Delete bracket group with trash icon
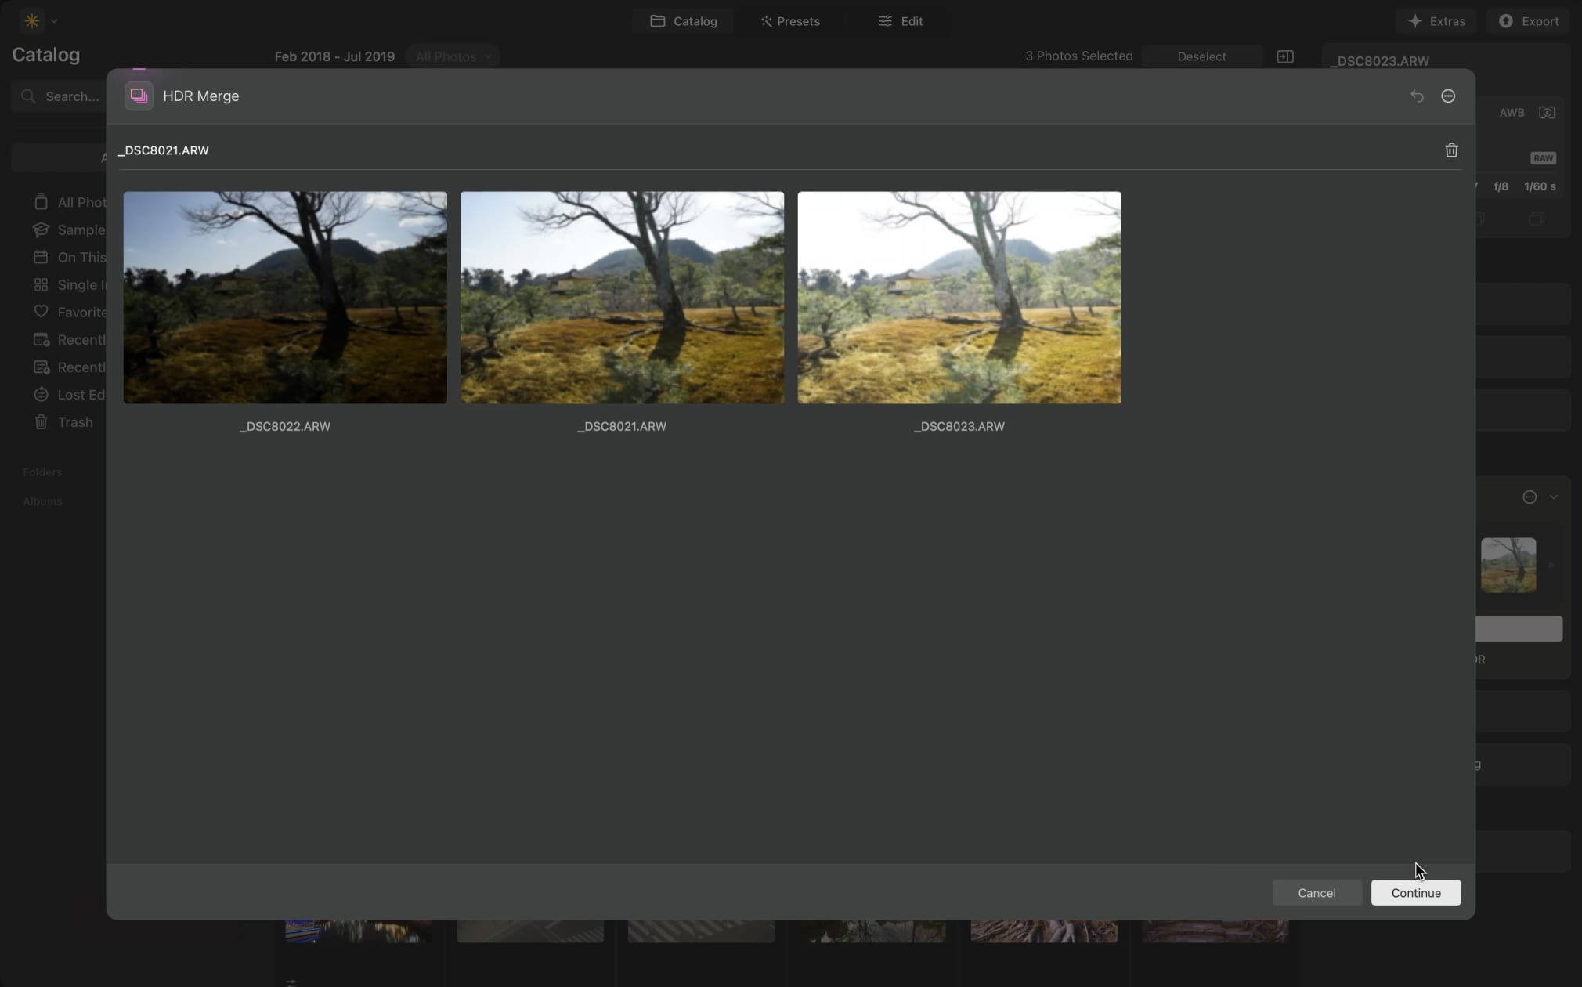The image size is (1582, 987). (x=1451, y=150)
